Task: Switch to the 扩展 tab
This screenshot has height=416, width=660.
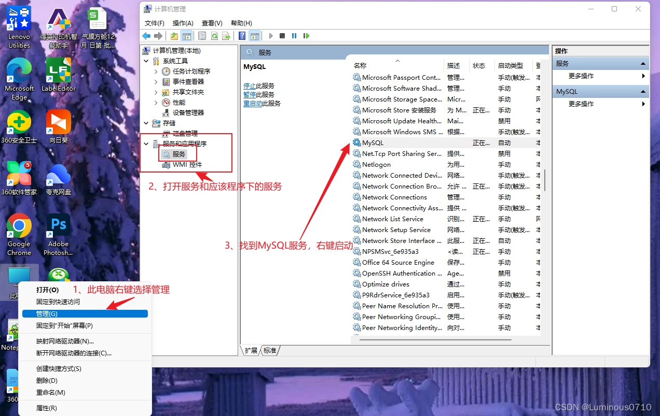Action: 251,351
